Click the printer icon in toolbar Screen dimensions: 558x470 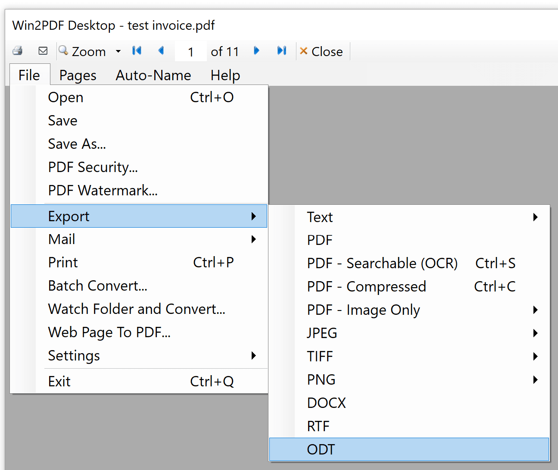[18, 51]
